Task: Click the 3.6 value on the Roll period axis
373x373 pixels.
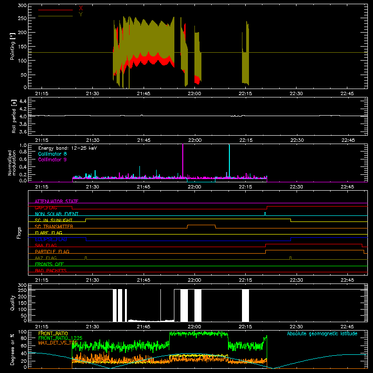Action: click(x=23, y=131)
